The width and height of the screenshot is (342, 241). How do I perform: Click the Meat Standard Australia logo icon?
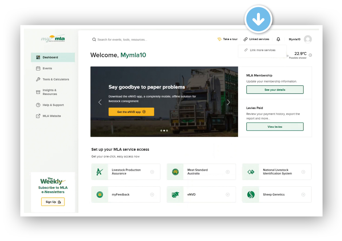[x=175, y=172]
